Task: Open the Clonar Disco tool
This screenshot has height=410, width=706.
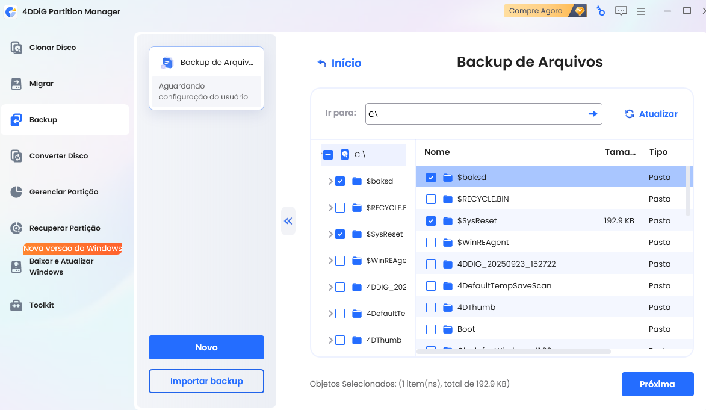Action: tap(53, 47)
